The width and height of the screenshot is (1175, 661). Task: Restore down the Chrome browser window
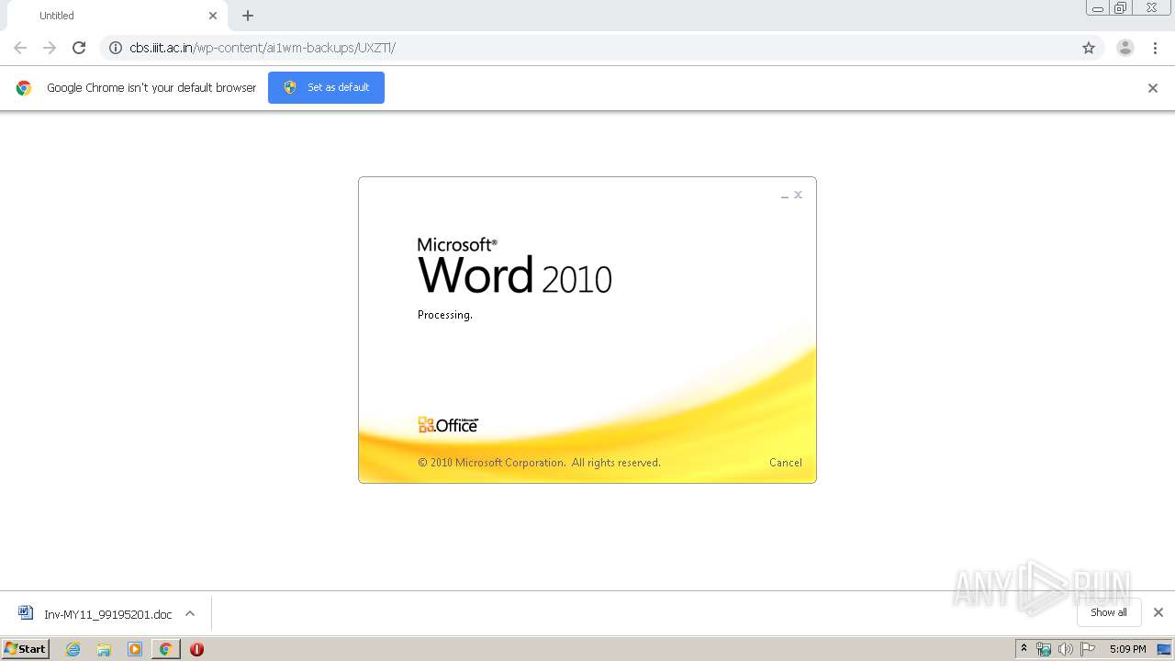(1121, 8)
